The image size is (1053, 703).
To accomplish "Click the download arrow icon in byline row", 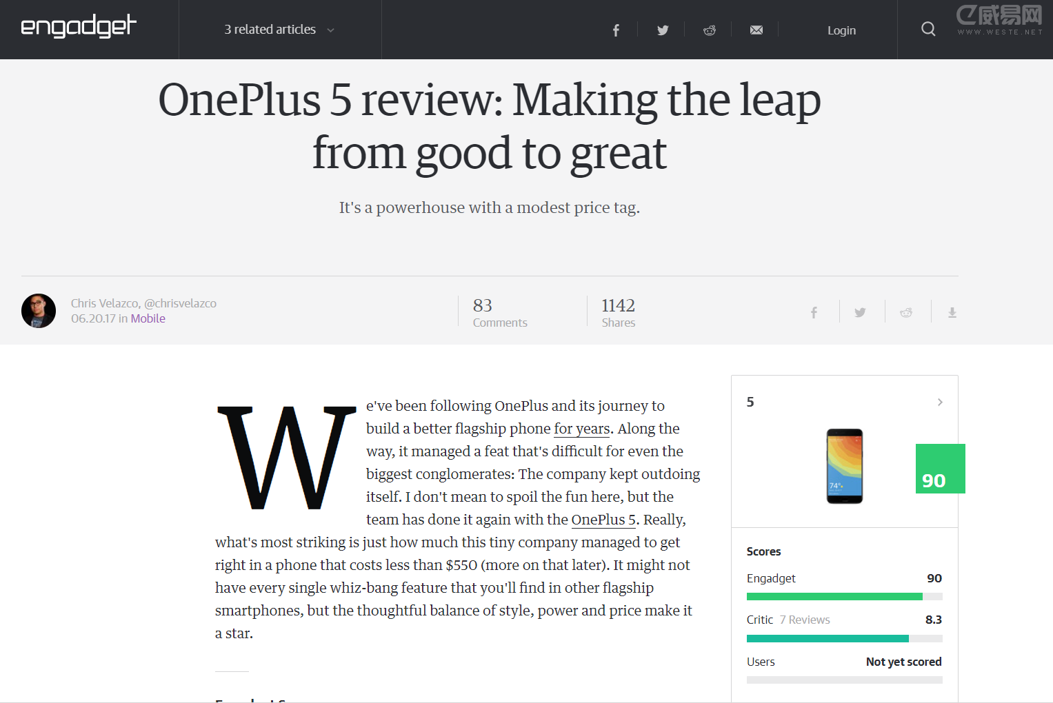I will coord(952,313).
